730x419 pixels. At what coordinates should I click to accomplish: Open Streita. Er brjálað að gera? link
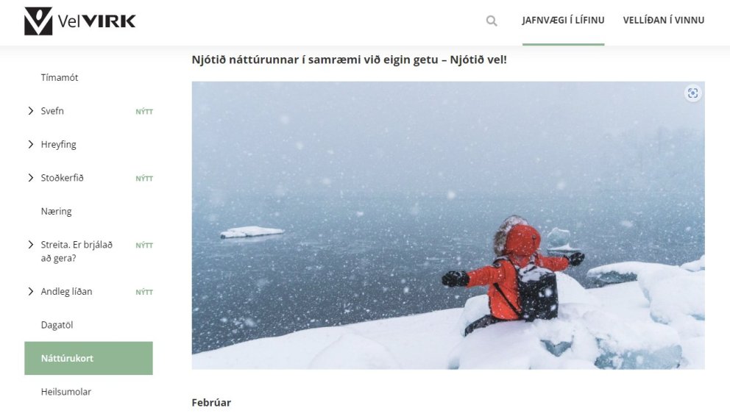click(77, 251)
